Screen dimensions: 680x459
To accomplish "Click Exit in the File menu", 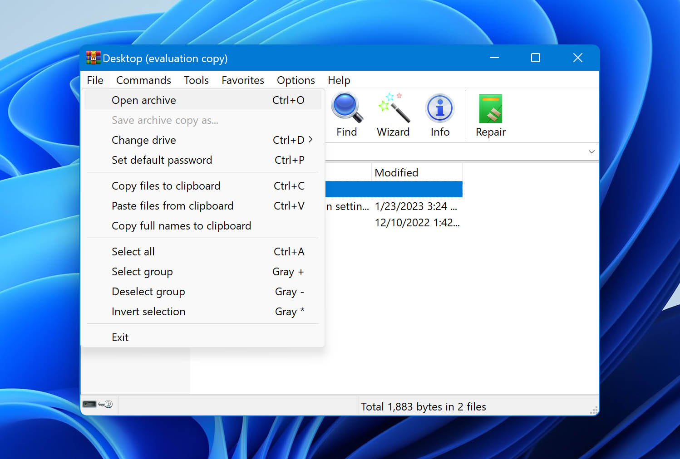I will pyautogui.click(x=203, y=337).
